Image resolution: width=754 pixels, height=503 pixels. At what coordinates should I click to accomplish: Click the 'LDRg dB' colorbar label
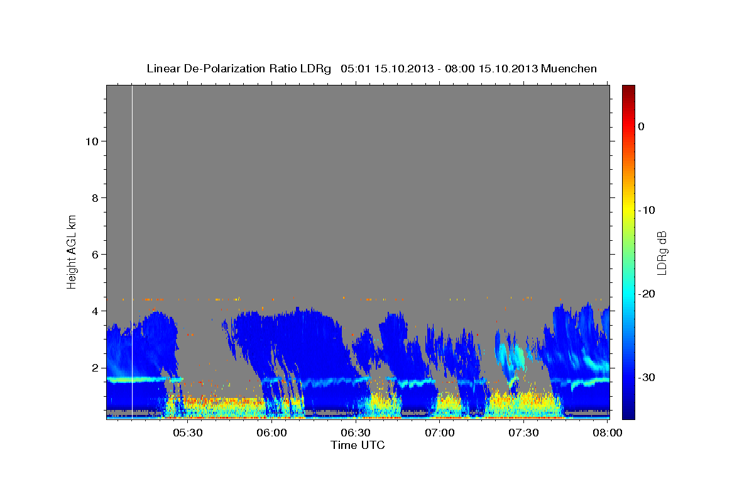point(661,253)
